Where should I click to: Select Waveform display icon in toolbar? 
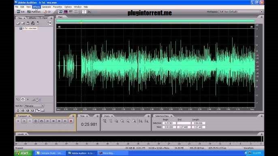point(60,12)
